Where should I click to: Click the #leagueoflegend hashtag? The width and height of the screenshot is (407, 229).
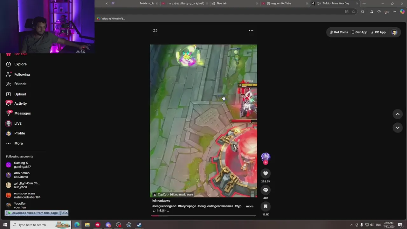tap(164, 206)
